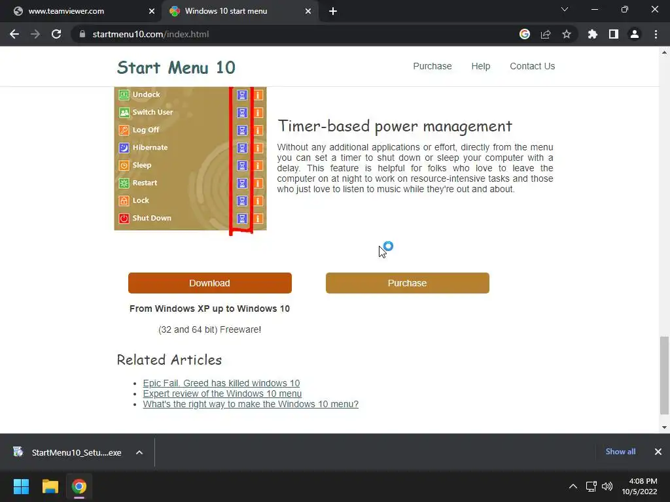The height and width of the screenshot is (502, 670).
Task: Show hidden system tray icons
Action: (x=573, y=486)
